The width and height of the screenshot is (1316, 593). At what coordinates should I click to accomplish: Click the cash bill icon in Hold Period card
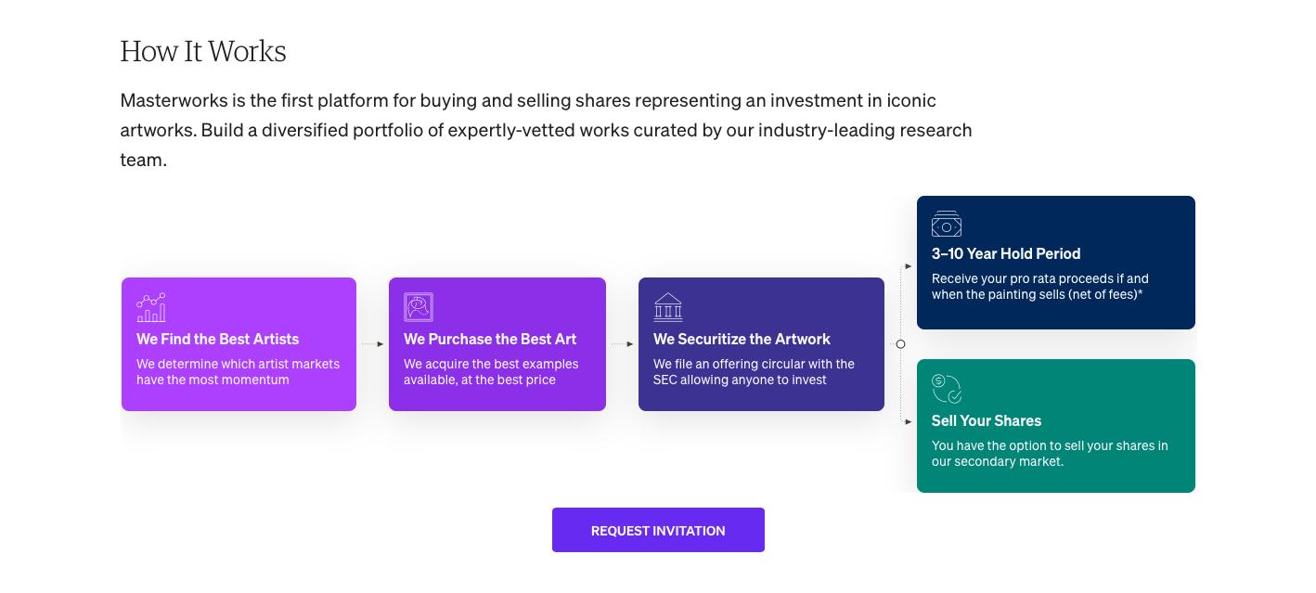[x=947, y=224]
